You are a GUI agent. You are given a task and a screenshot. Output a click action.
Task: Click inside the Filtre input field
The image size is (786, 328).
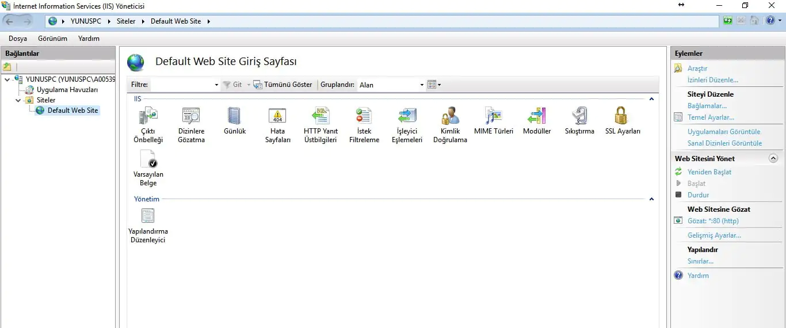(181, 85)
